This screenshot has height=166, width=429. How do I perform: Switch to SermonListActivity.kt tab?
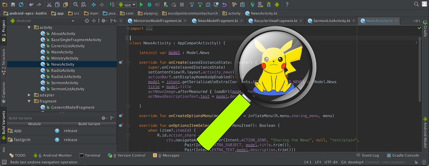point(331,21)
